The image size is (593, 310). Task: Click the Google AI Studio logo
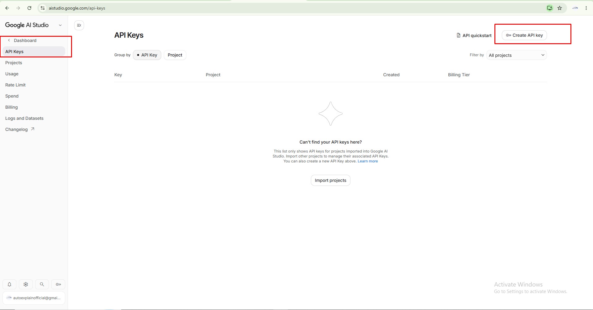pos(27,25)
